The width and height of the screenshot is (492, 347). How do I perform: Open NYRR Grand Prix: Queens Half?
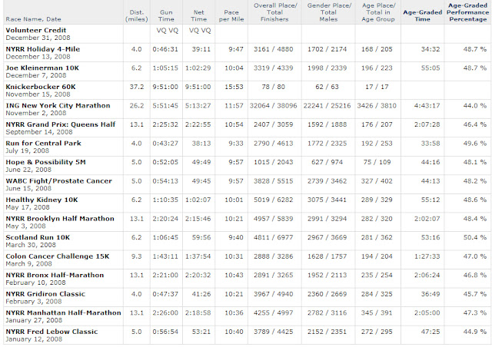point(61,124)
